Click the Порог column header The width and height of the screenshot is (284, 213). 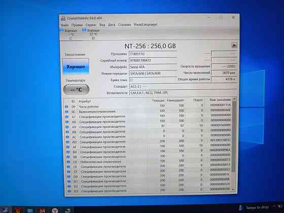[198, 100]
